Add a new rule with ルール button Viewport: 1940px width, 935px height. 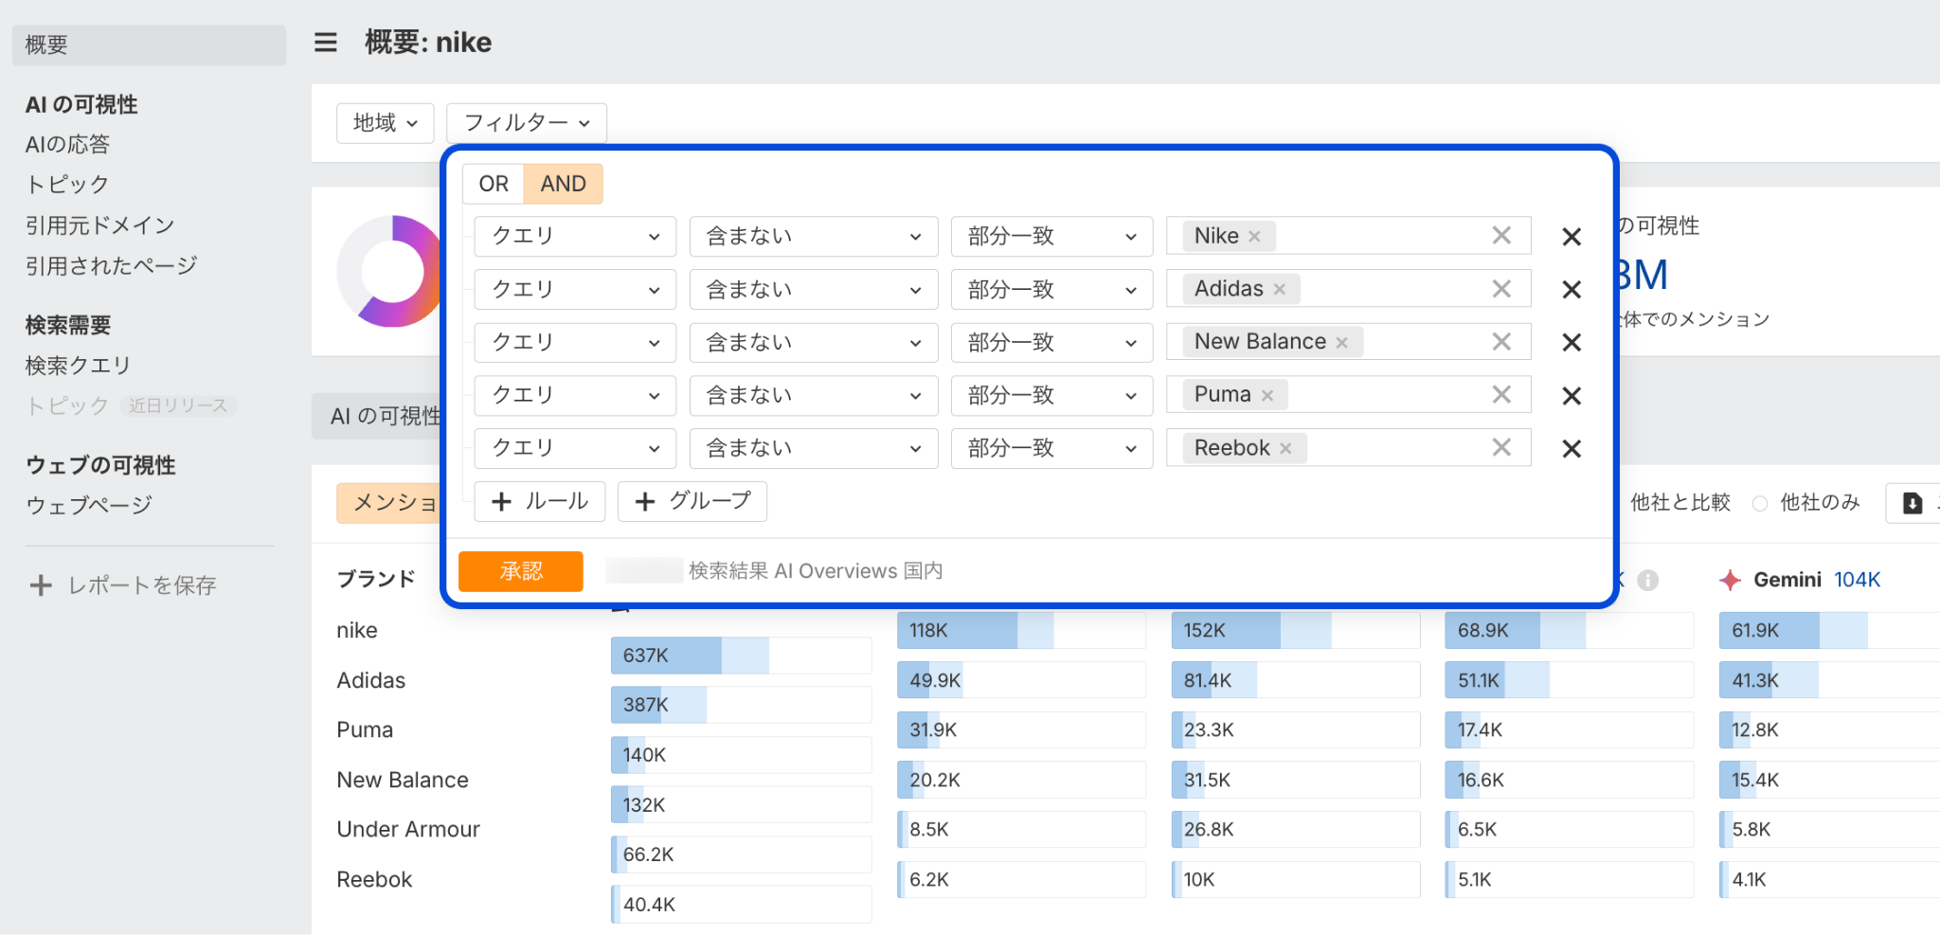540,501
